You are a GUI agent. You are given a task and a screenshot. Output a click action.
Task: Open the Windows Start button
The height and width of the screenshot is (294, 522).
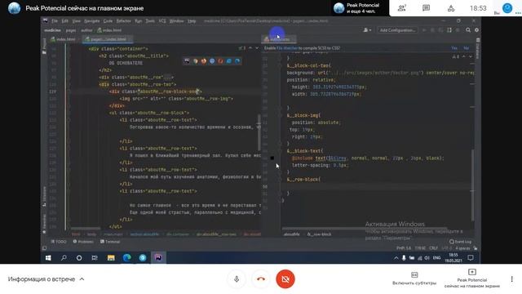48,258
